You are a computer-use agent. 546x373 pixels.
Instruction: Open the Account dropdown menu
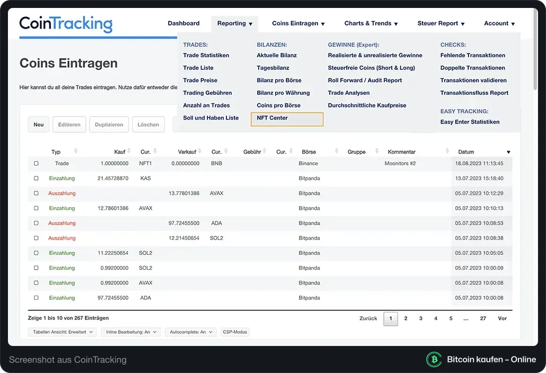(x=499, y=23)
